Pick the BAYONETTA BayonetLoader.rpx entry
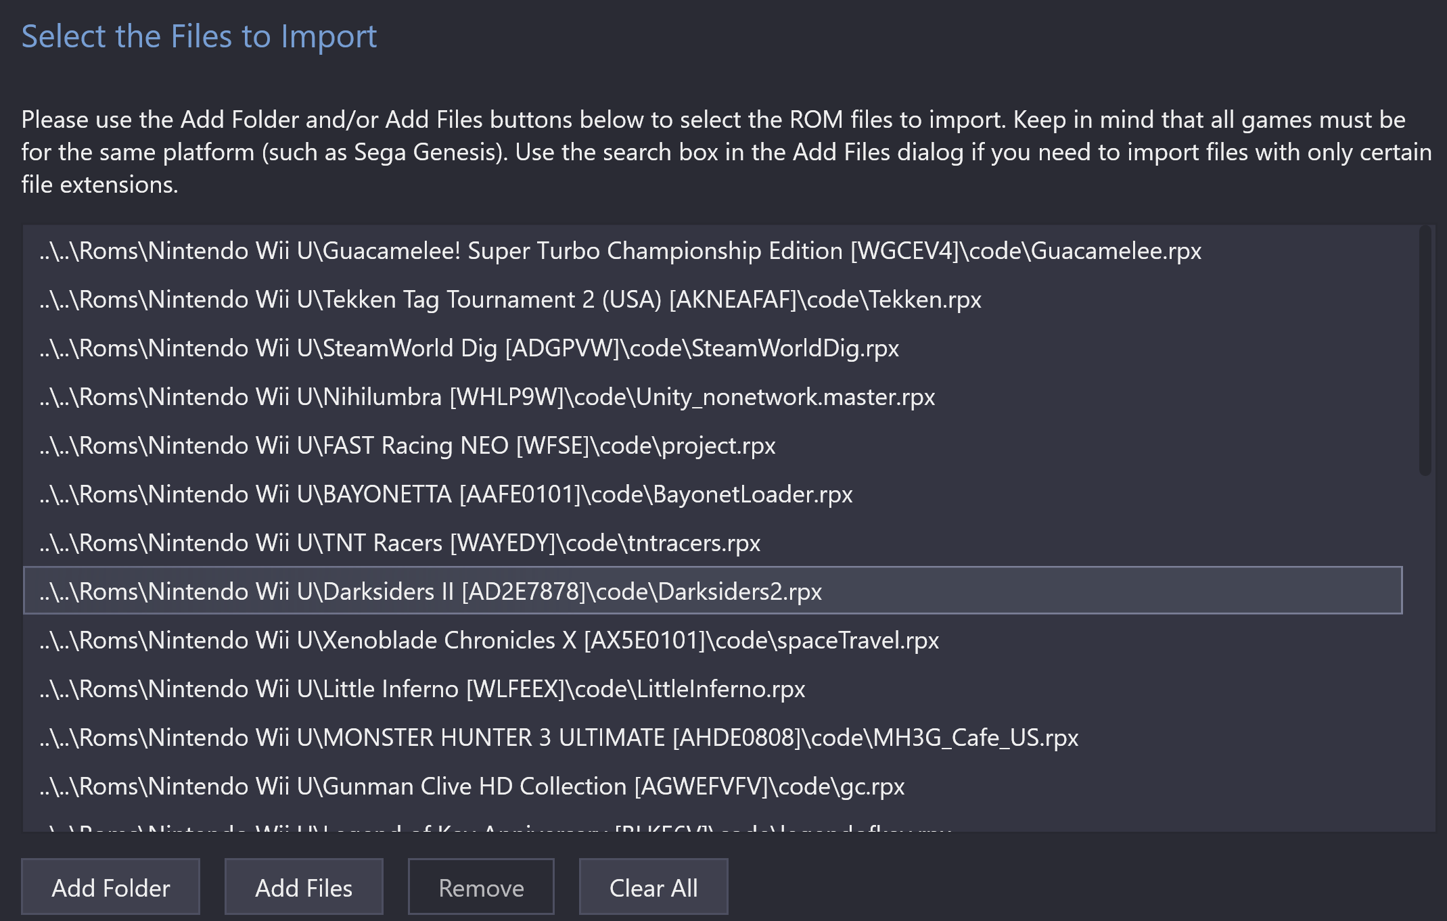Screen dimensions: 1447x921 [713, 494]
